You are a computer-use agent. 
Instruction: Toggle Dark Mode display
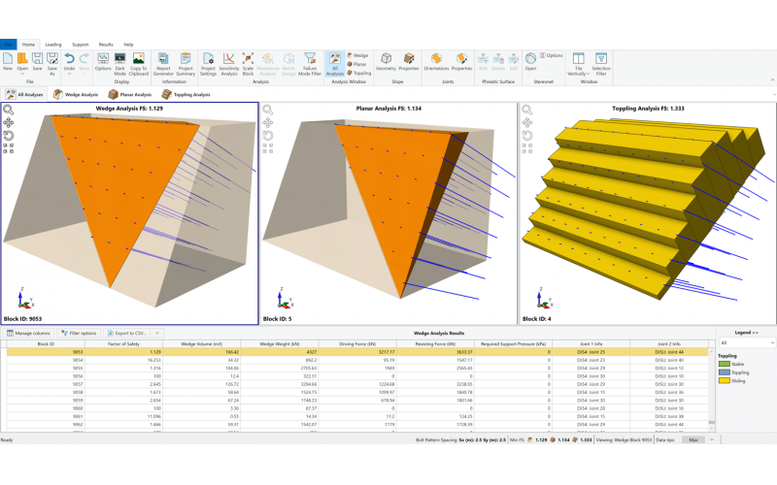point(120,62)
